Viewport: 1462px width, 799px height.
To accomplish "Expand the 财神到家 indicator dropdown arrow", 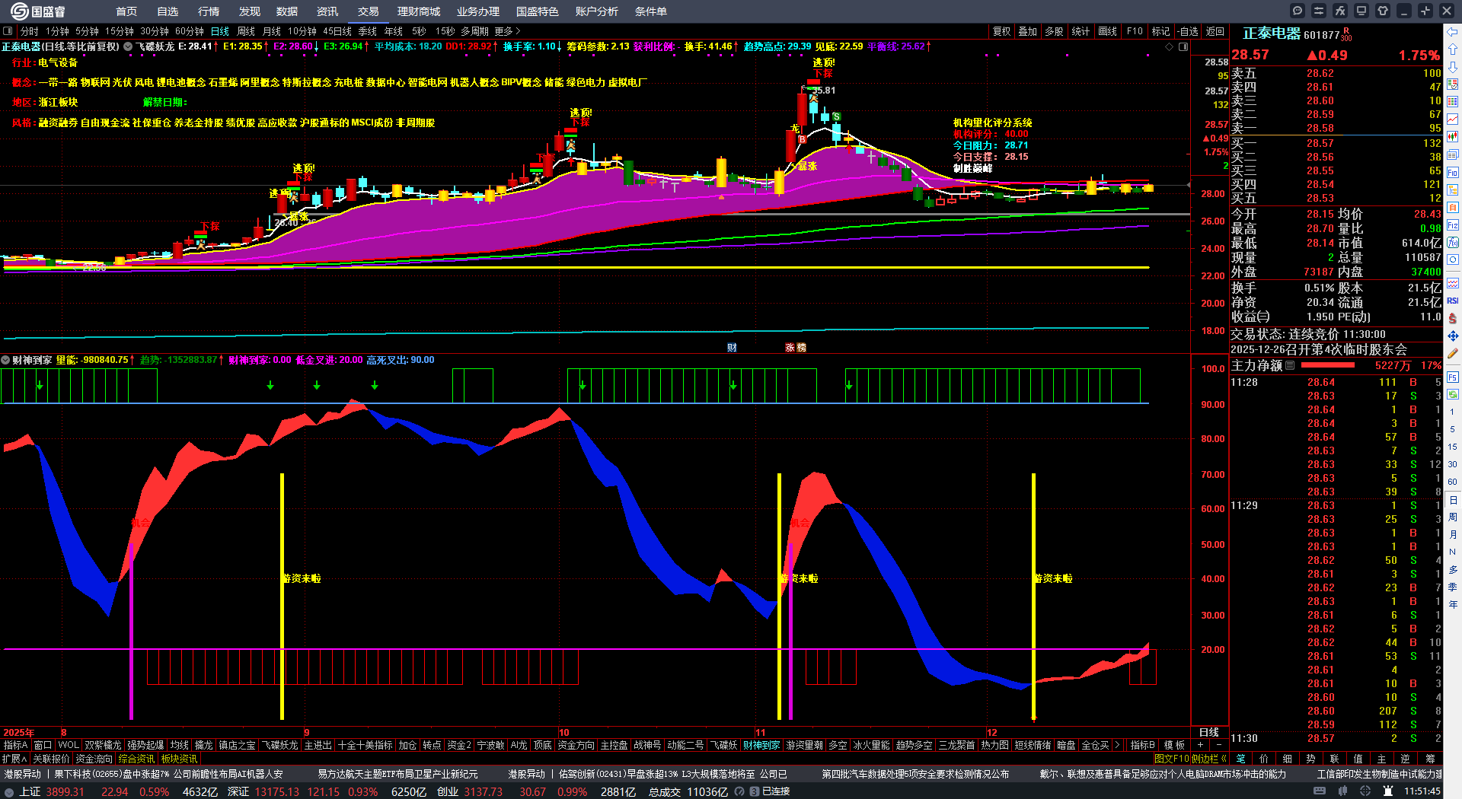I will click(5, 360).
